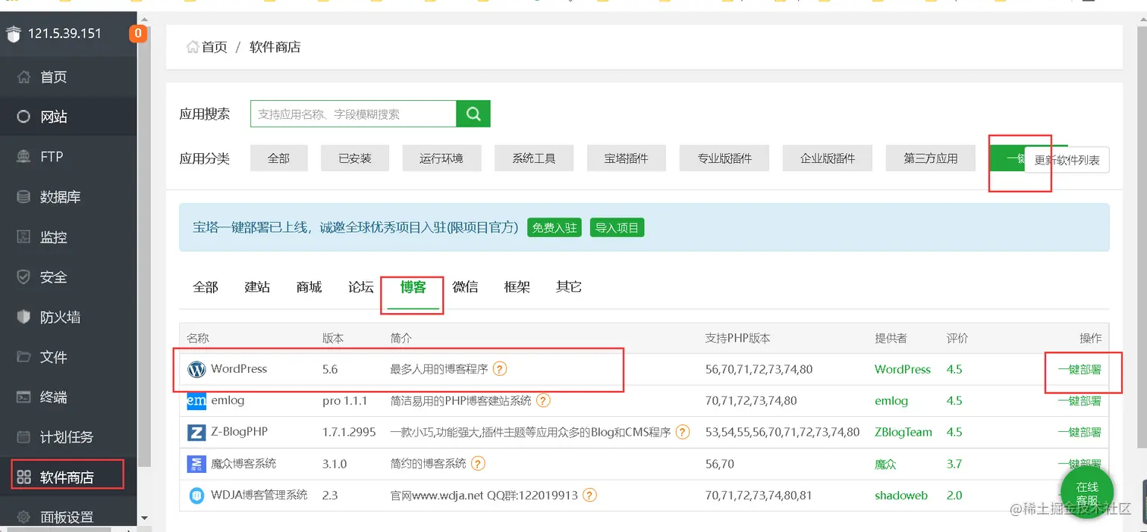Click 一键部署 for WordPress
Screen dimensions: 1147x532
click(1079, 370)
